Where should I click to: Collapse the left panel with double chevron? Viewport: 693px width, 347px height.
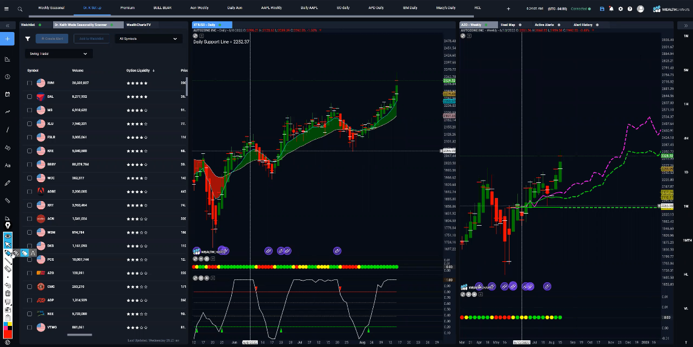pos(7,25)
